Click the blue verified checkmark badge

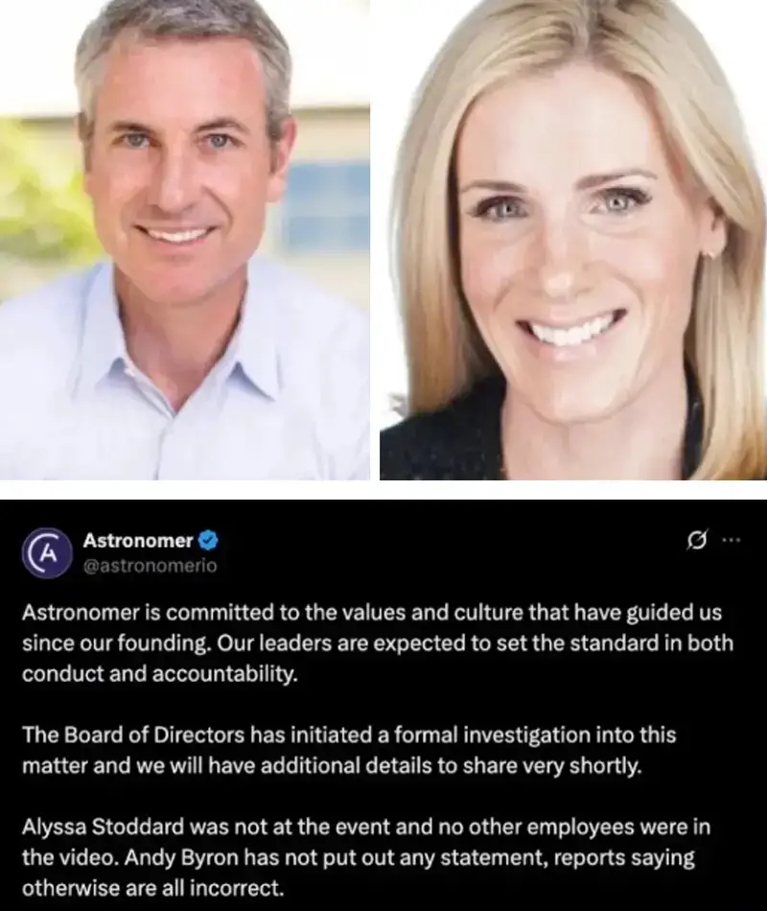tap(209, 541)
